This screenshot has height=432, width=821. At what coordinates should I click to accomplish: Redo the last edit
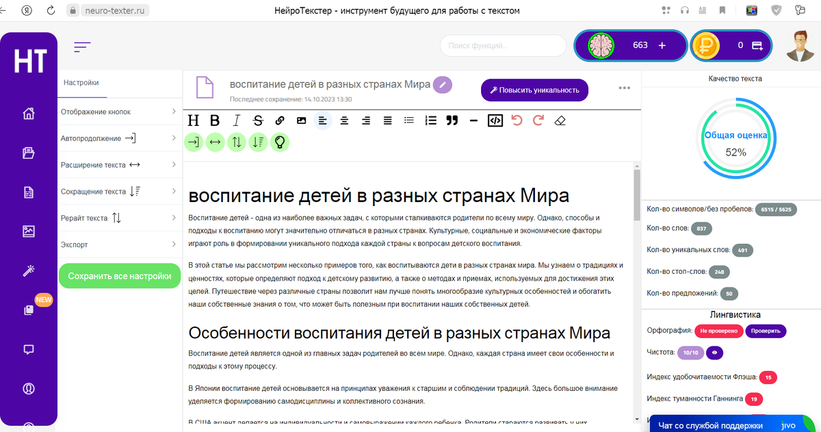pos(538,120)
